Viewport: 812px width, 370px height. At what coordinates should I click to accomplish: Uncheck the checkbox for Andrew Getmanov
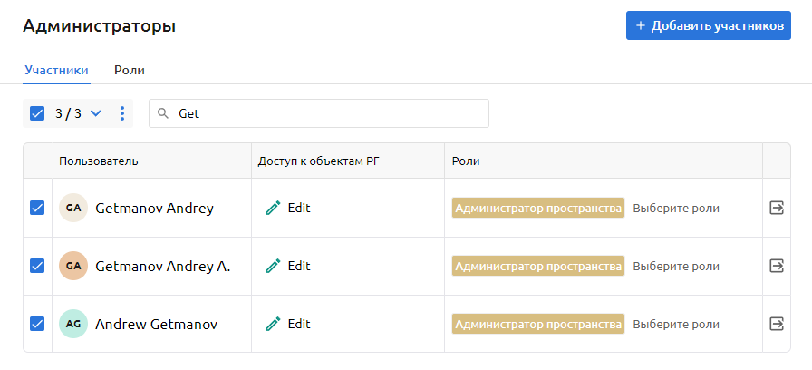click(37, 324)
